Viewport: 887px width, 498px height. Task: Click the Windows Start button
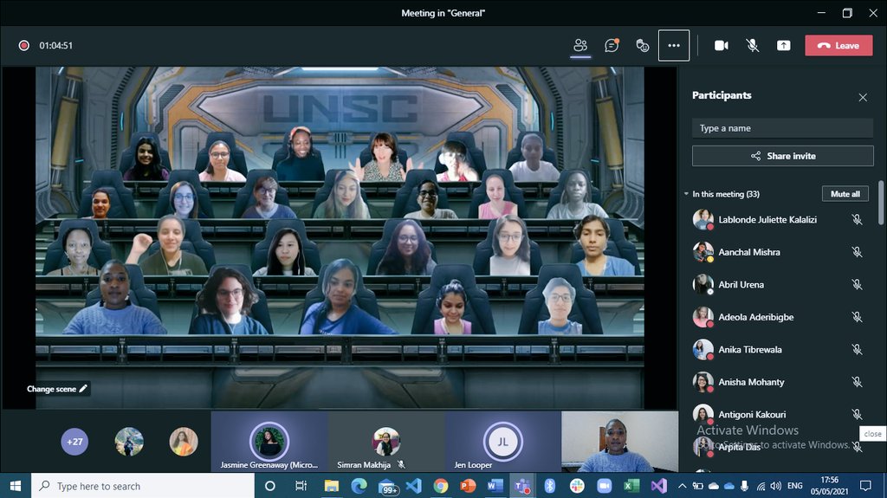16,486
